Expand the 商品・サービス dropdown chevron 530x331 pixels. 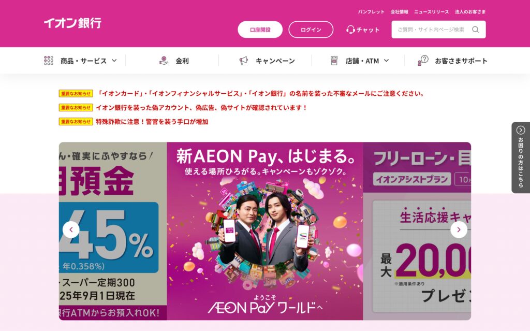coord(114,61)
